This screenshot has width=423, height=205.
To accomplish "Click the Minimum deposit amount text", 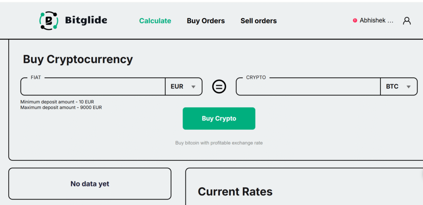I will (x=60, y=102).
